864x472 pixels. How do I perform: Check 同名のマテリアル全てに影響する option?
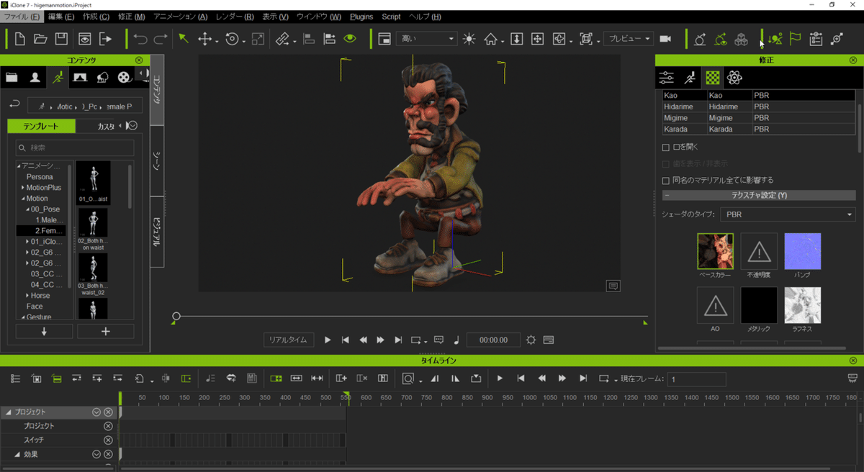[x=666, y=181]
